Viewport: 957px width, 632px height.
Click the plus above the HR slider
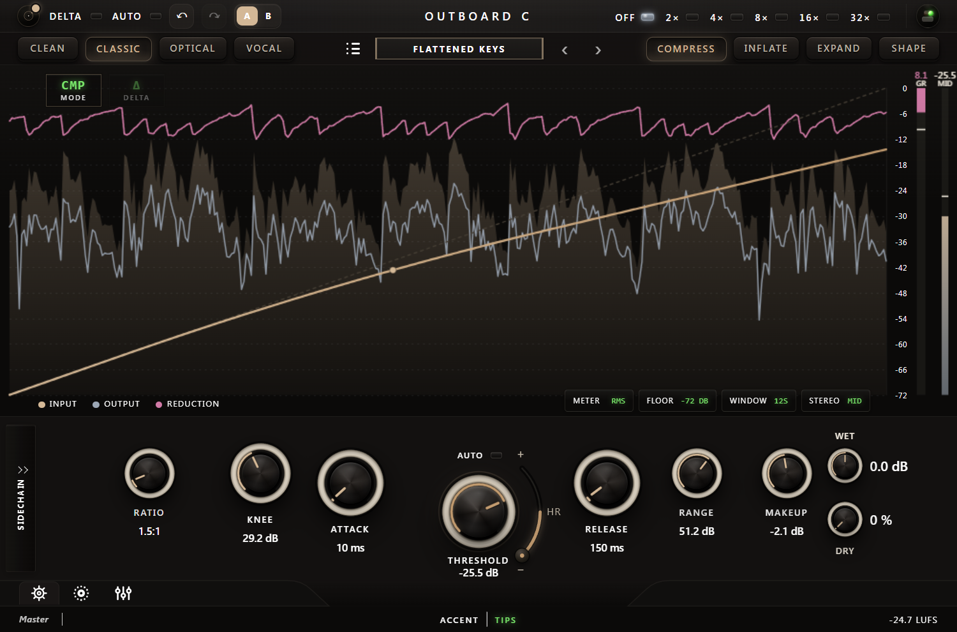coord(521,455)
